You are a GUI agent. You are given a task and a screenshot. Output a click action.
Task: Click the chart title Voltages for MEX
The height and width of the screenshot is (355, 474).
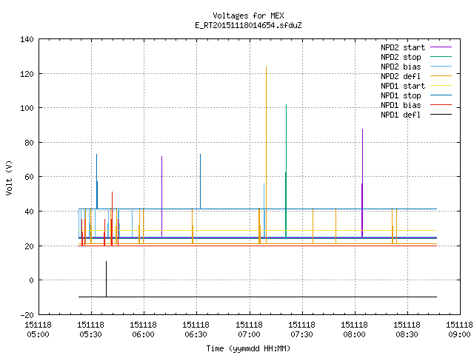point(248,16)
